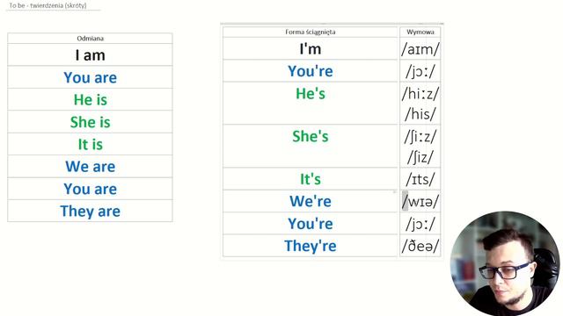Select the /aɪm/ pronunciation cell
The width and height of the screenshot is (563, 316).
click(420, 49)
